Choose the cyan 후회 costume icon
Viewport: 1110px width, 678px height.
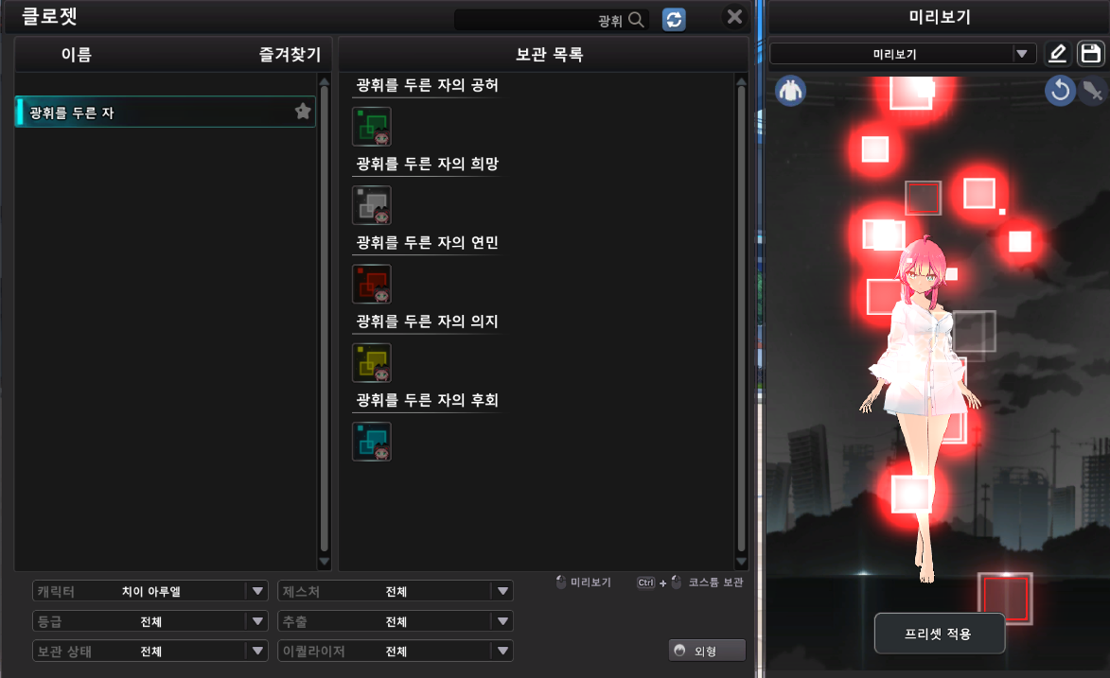point(372,442)
